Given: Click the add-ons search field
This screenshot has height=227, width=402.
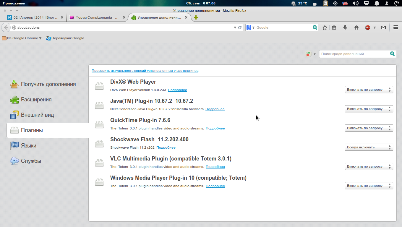Looking at the screenshot, I should coord(354,54).
